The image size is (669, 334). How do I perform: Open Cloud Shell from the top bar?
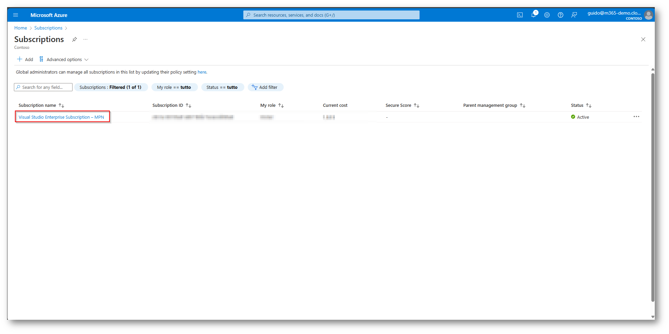coord(520,15)
